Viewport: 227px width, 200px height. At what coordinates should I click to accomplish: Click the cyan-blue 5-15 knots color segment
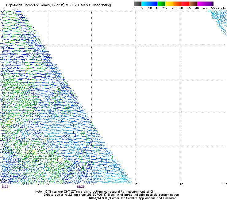click(149, 4)
